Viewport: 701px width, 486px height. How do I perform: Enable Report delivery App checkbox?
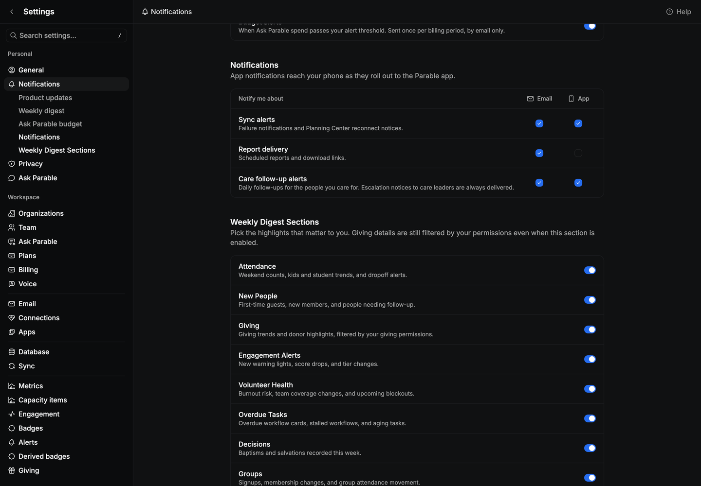(578, 153)
